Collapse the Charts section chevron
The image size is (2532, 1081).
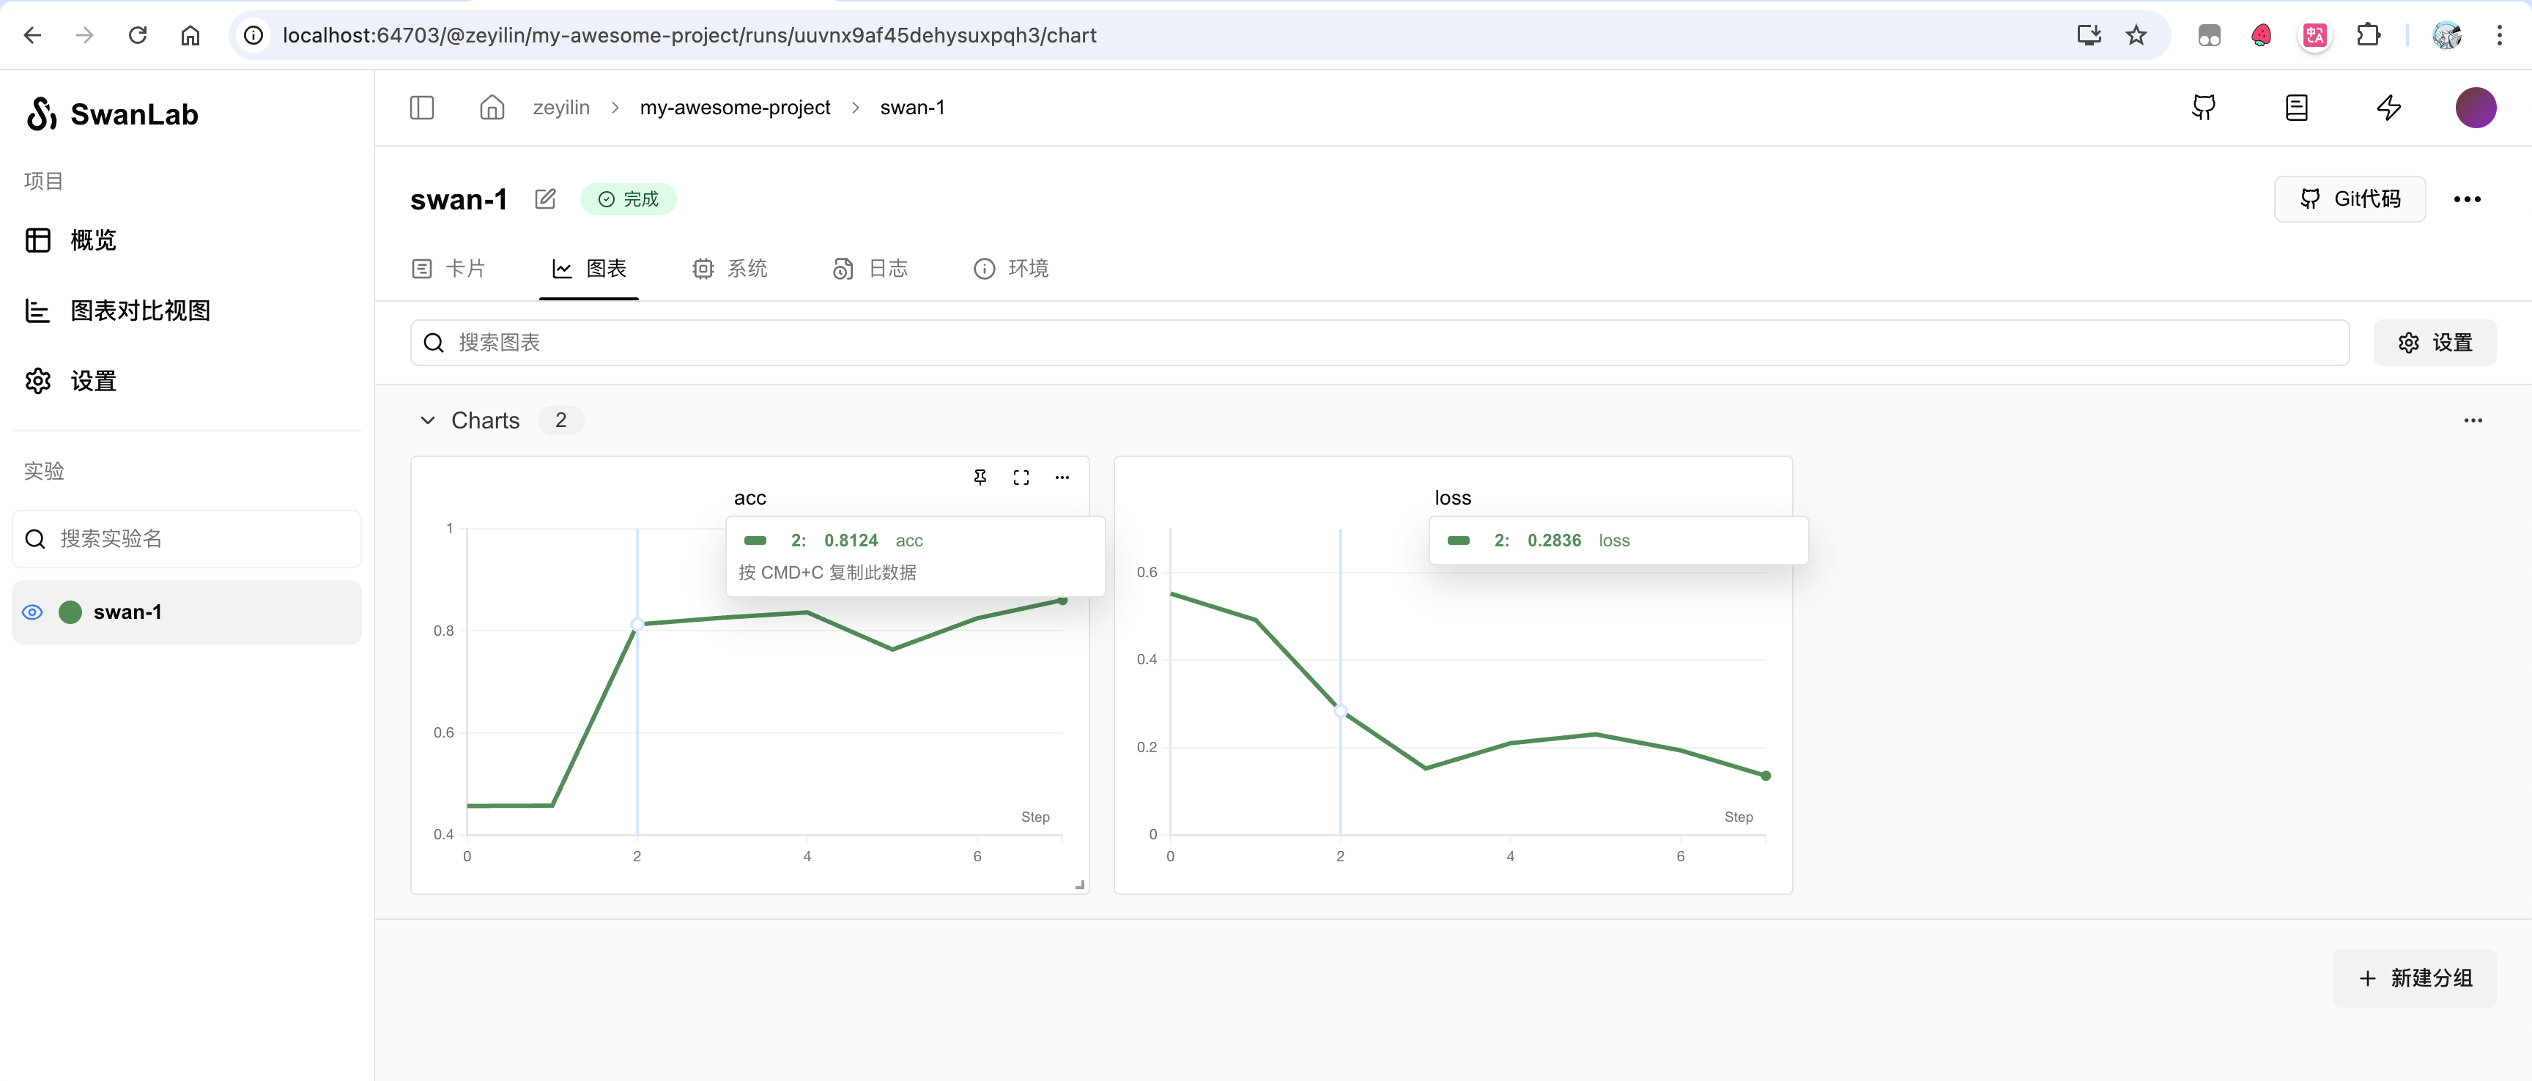coord(428,420)
